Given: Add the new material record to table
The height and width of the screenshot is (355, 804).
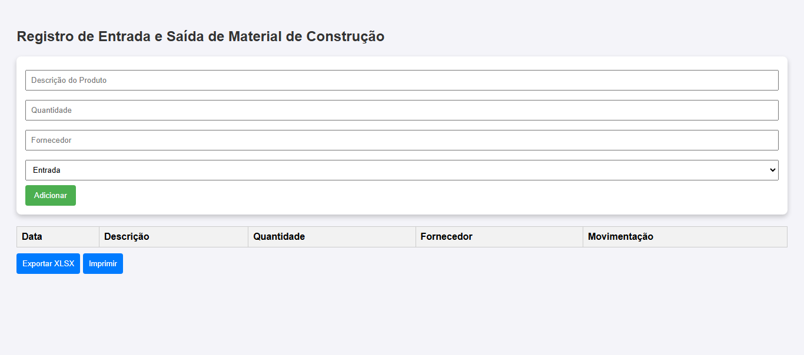Looking at the screenshot, I should click(x=51, y=196).
